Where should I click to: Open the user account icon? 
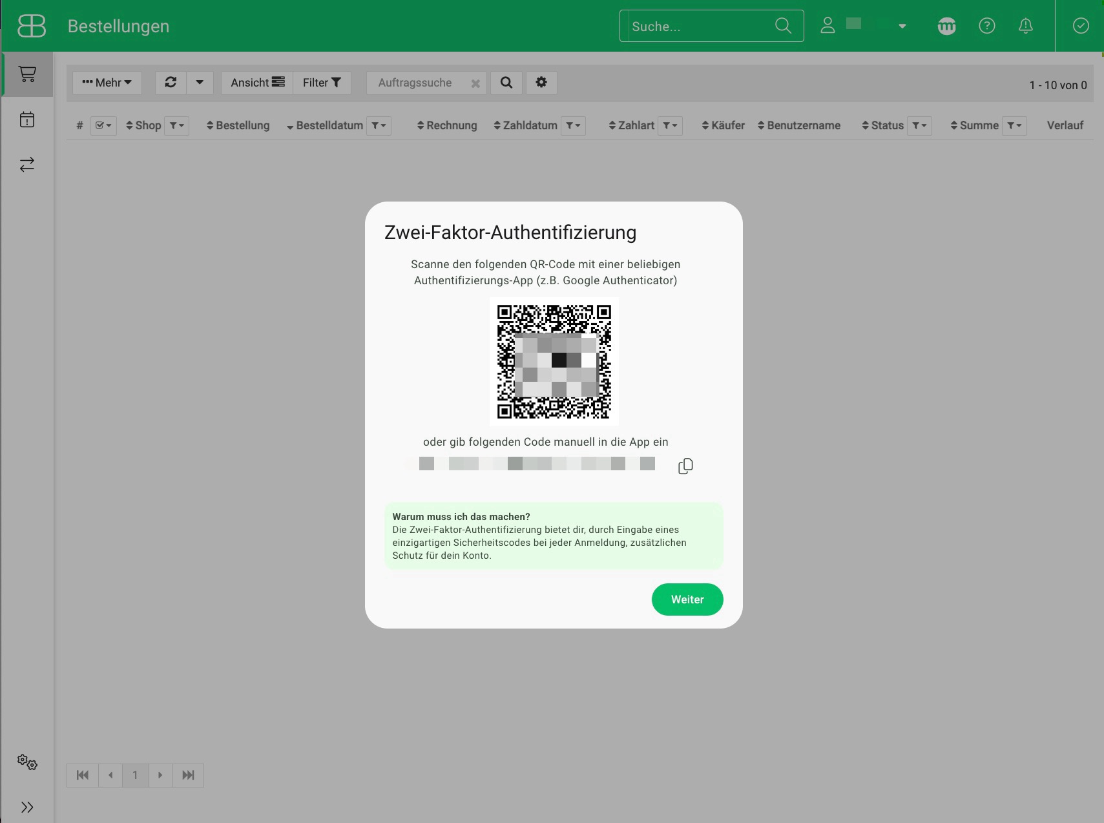(828, 26)
